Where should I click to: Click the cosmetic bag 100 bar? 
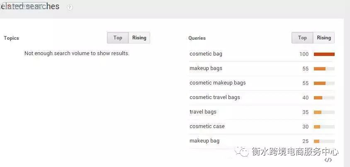click(324, 54)
